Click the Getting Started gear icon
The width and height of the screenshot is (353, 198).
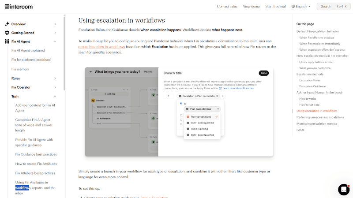[7, 33]
